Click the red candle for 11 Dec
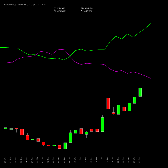Screen dimensions: 168x168 81,131
